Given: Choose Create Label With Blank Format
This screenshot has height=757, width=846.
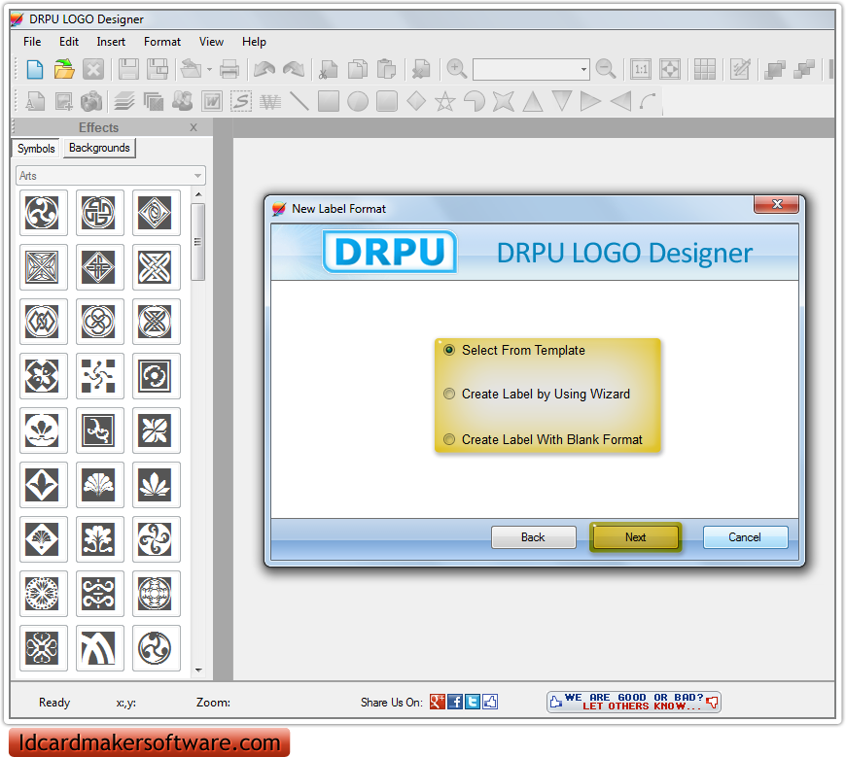Looking at the screenshot, I should [x=449, y=438].
